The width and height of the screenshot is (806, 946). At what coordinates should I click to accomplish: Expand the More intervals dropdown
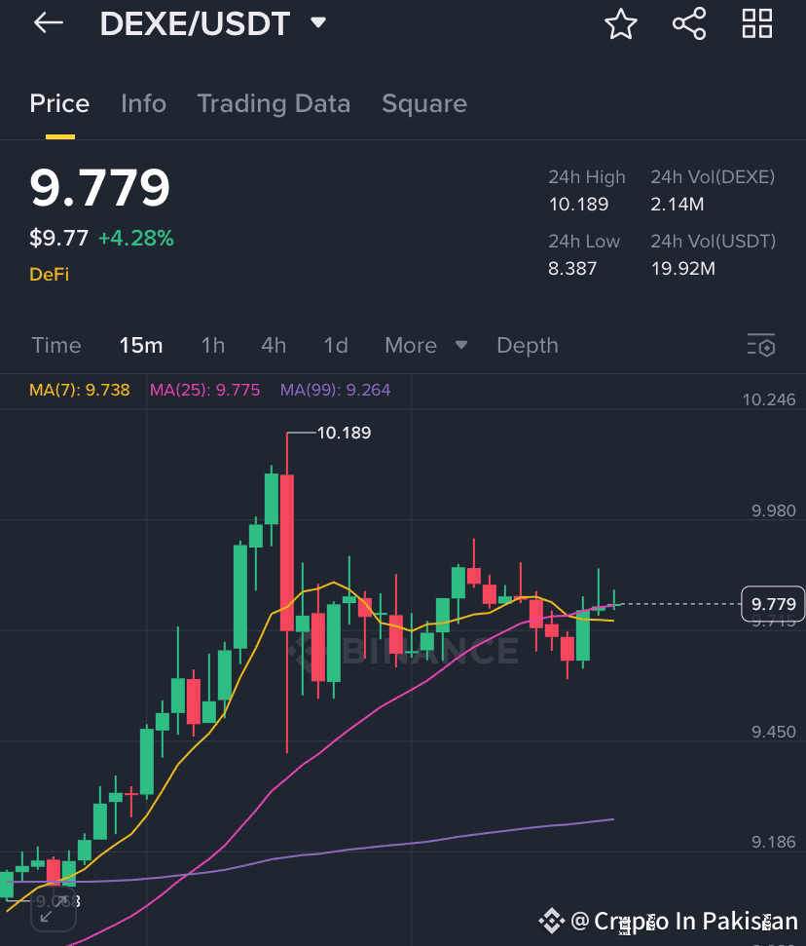pyautogui.click(x=425, y=345)
